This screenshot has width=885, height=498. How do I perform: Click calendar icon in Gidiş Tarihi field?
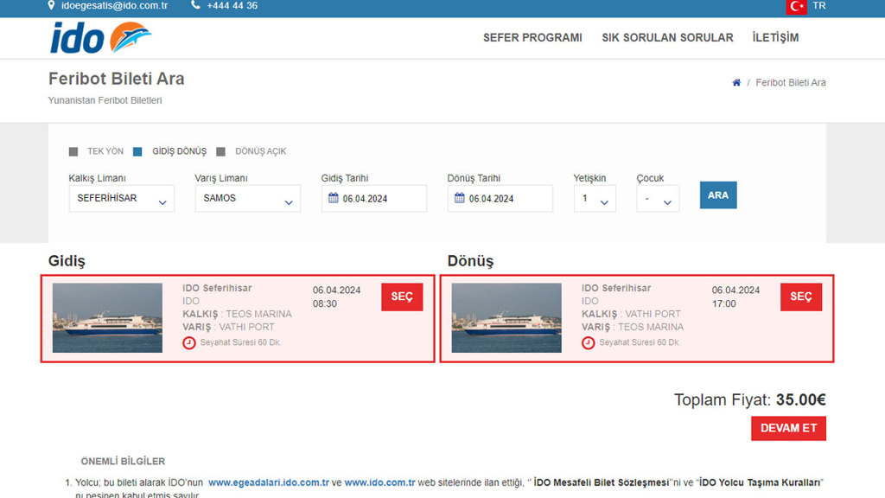[x=334, y=199]
